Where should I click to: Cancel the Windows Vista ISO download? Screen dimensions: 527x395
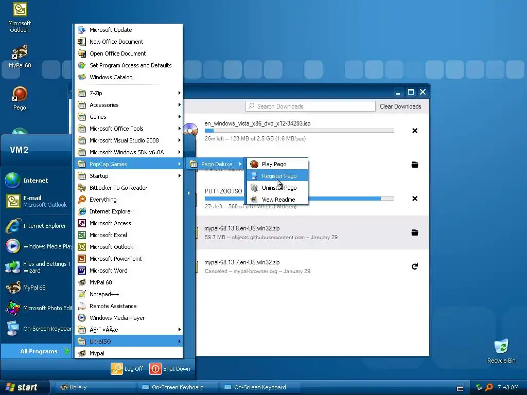[x=415, y=131]
